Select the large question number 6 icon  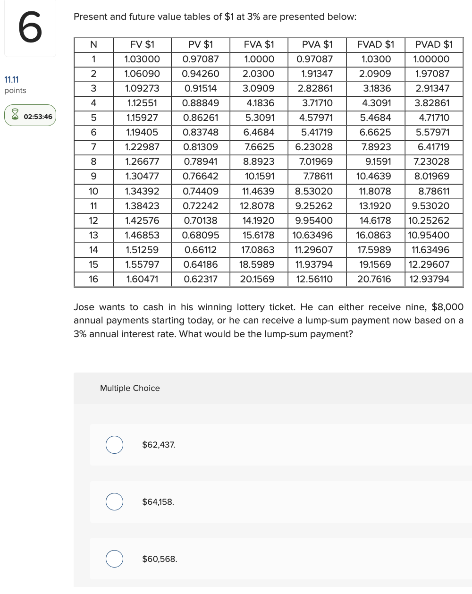(x=30, y=28)
